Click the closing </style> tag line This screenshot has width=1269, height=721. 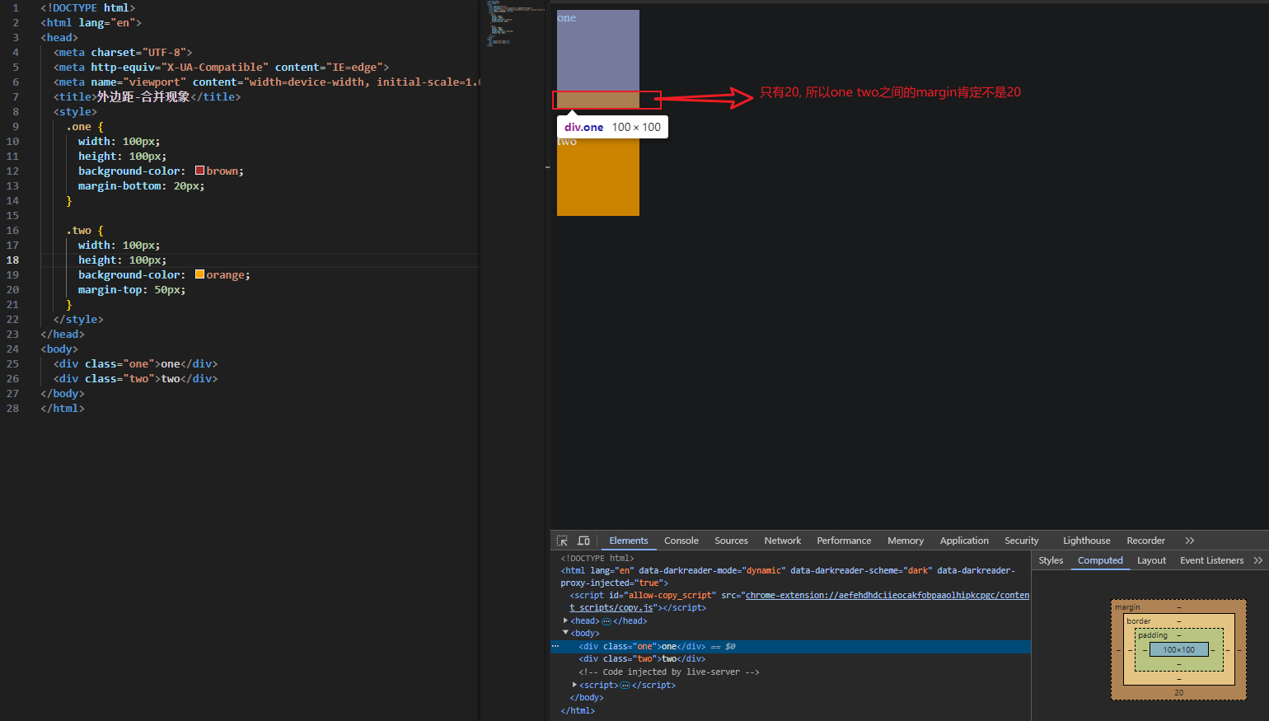point(78,319)
